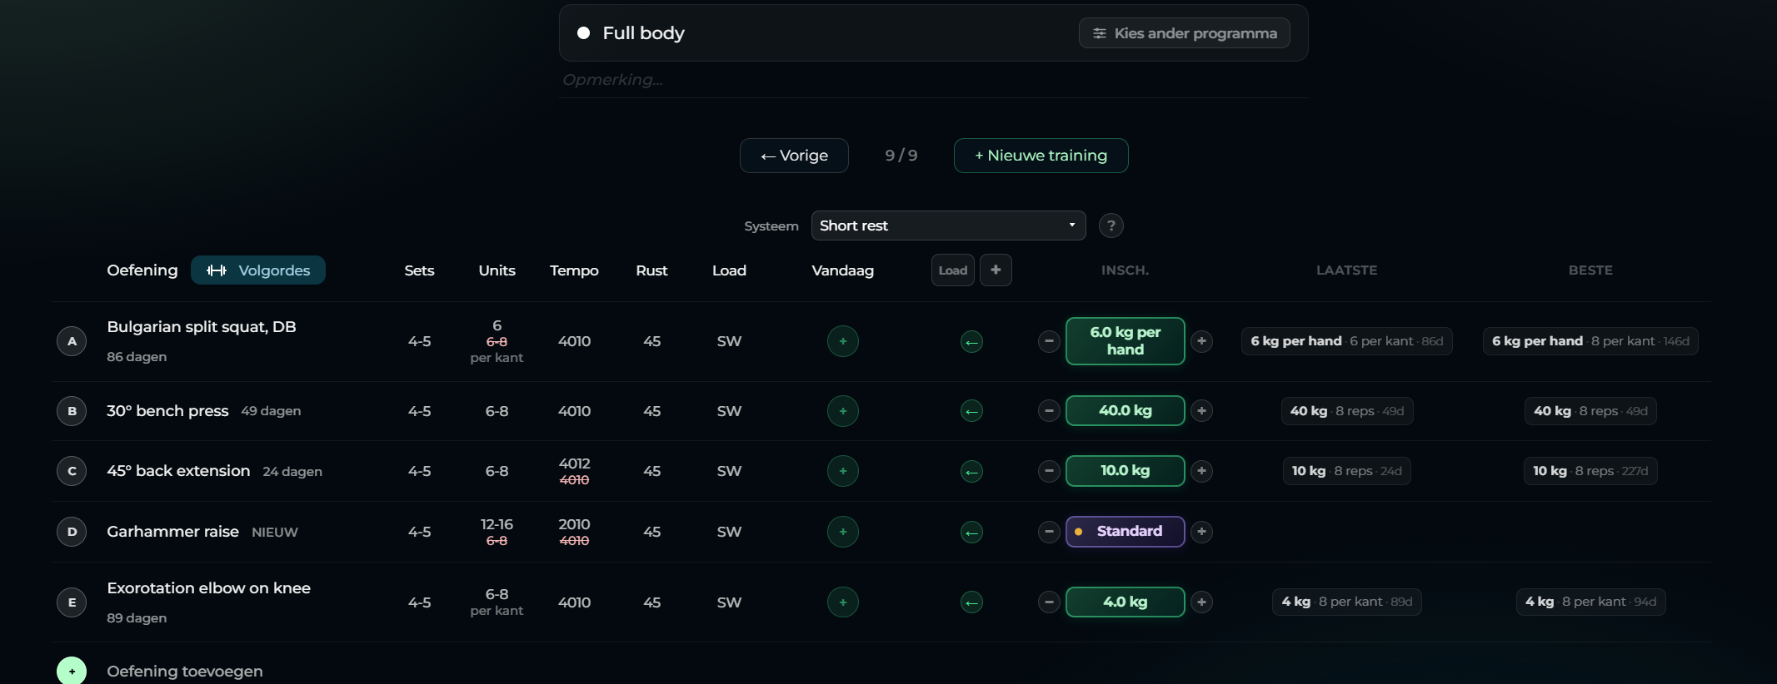Decrease the 40.0 kg bench press load
Image resolution: width=1777 pixels, height=684 pixels.
pyautogui.click(x=1049, y=411)
